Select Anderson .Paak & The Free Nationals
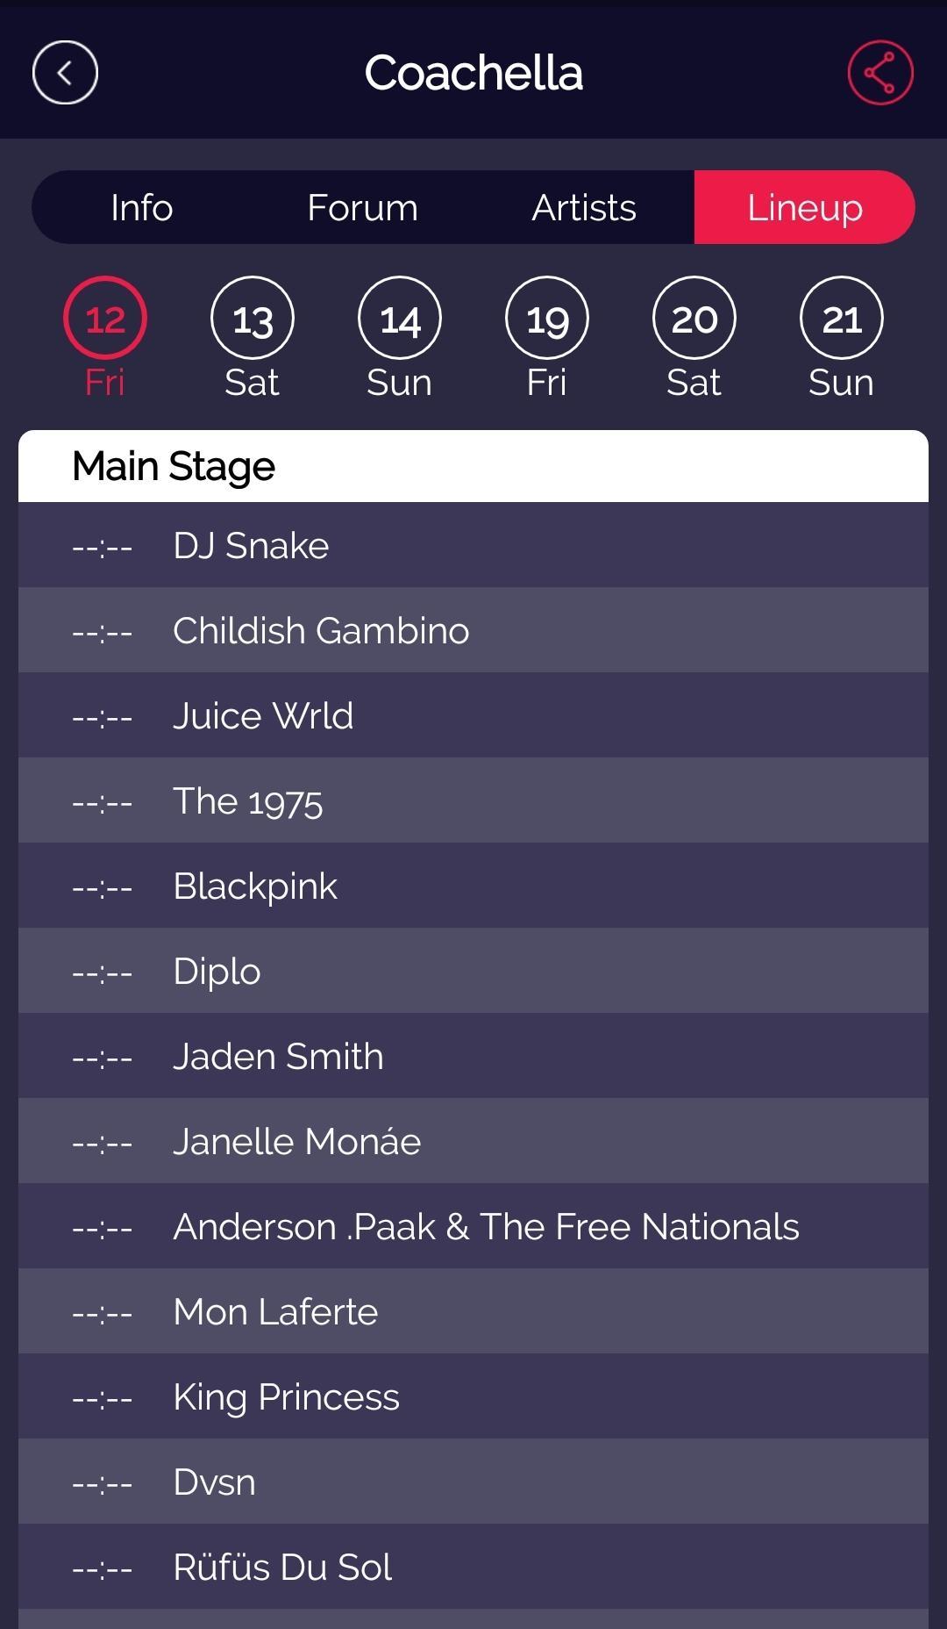Screen dimensions: 947x1629 [x=473, y=1226]
